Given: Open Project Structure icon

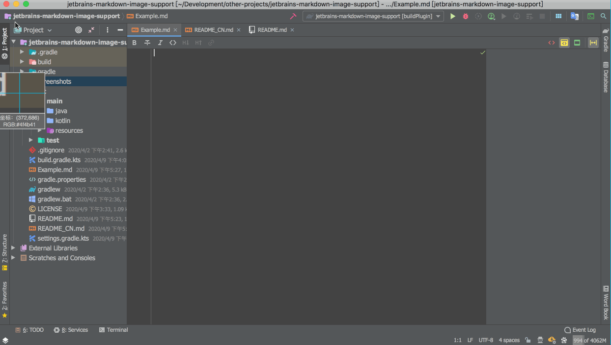Looking at the screenshot, I should pos(558,16).
